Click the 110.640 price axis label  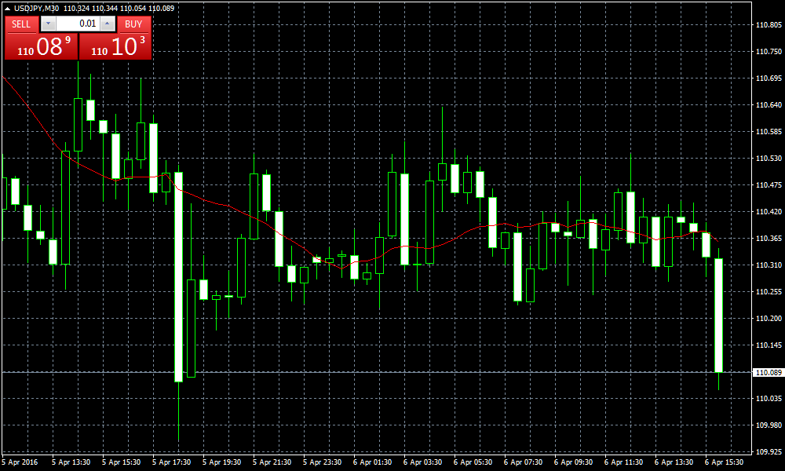(769, 104)
